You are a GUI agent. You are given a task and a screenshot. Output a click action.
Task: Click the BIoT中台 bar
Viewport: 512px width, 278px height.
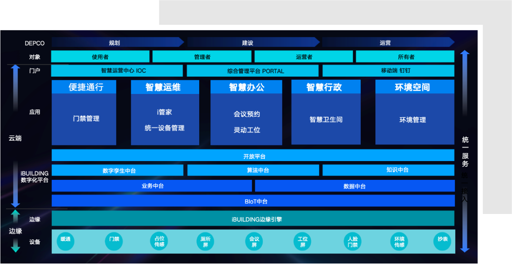253,201
